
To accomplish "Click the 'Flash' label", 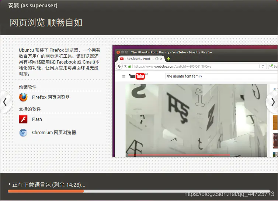I will pyautogui.click(x=37, y=119).
